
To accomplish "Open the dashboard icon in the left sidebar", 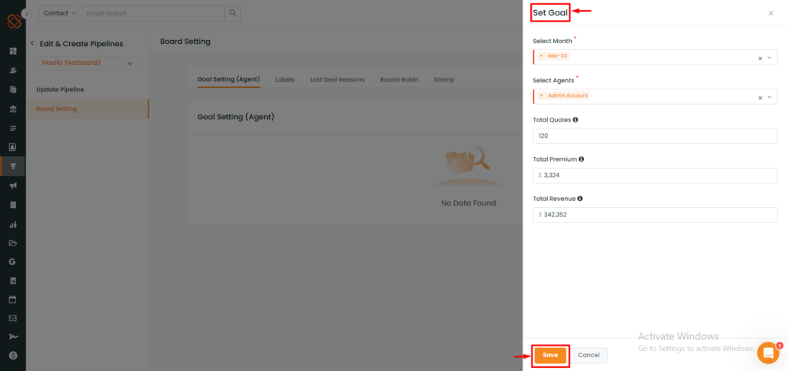I will coord(13,51).
